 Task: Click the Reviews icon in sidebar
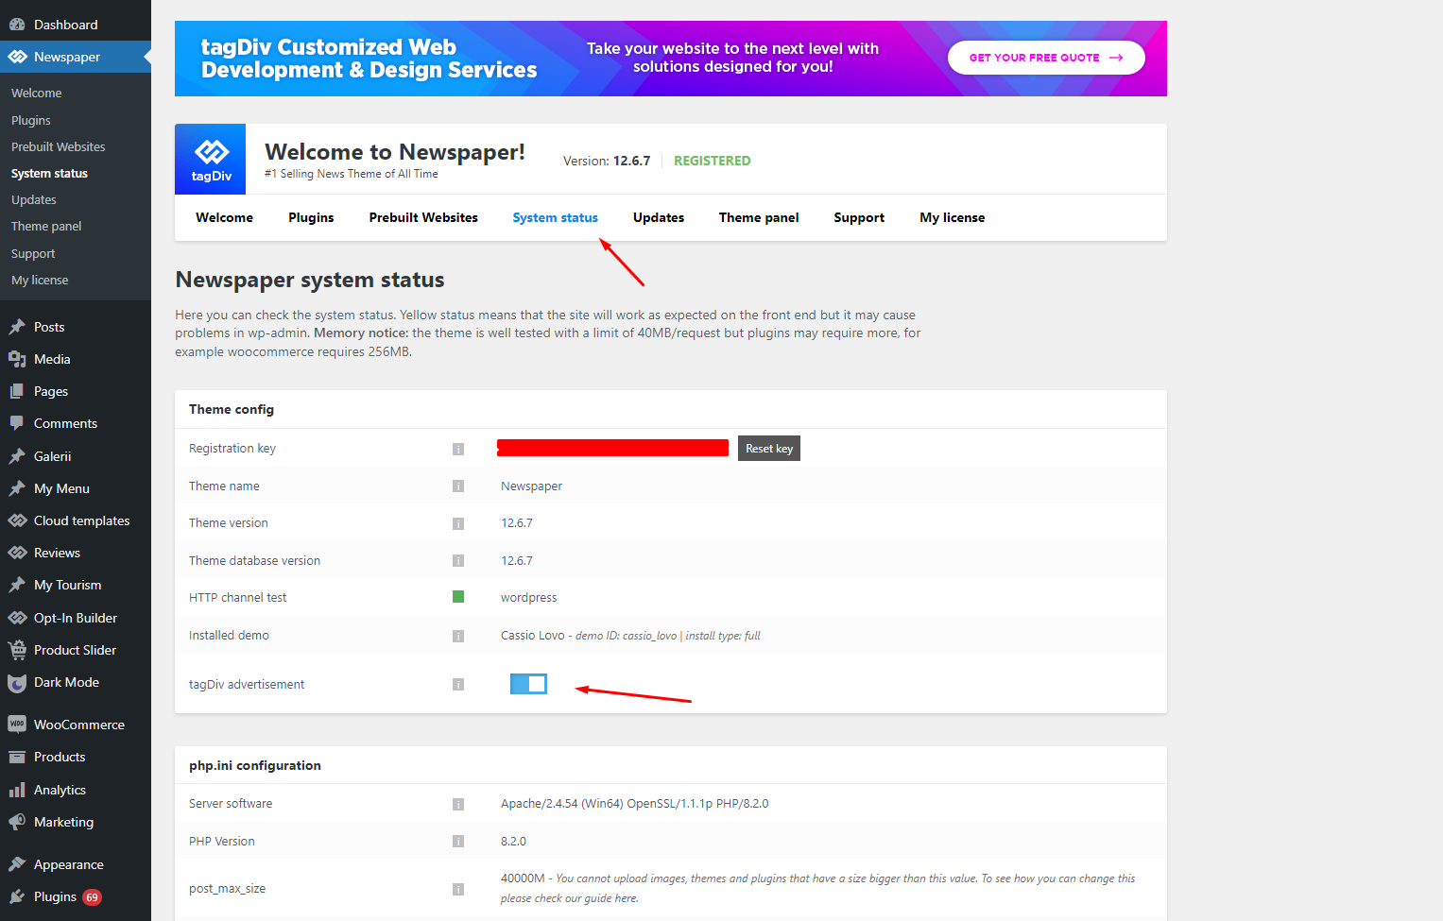tap(17, 553)
